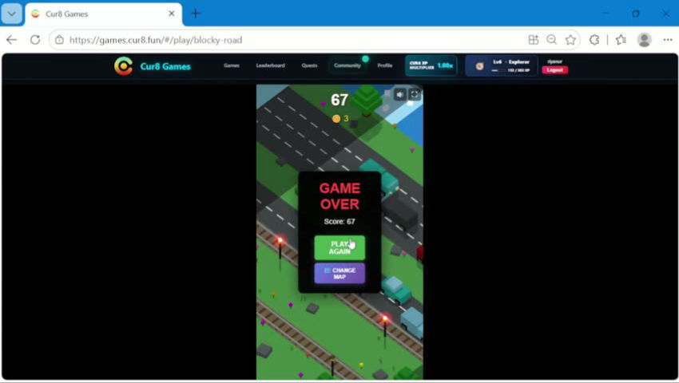679x383 pixels.
Task: Click the zoom out magnifier icon
Action: coord(551,40)
